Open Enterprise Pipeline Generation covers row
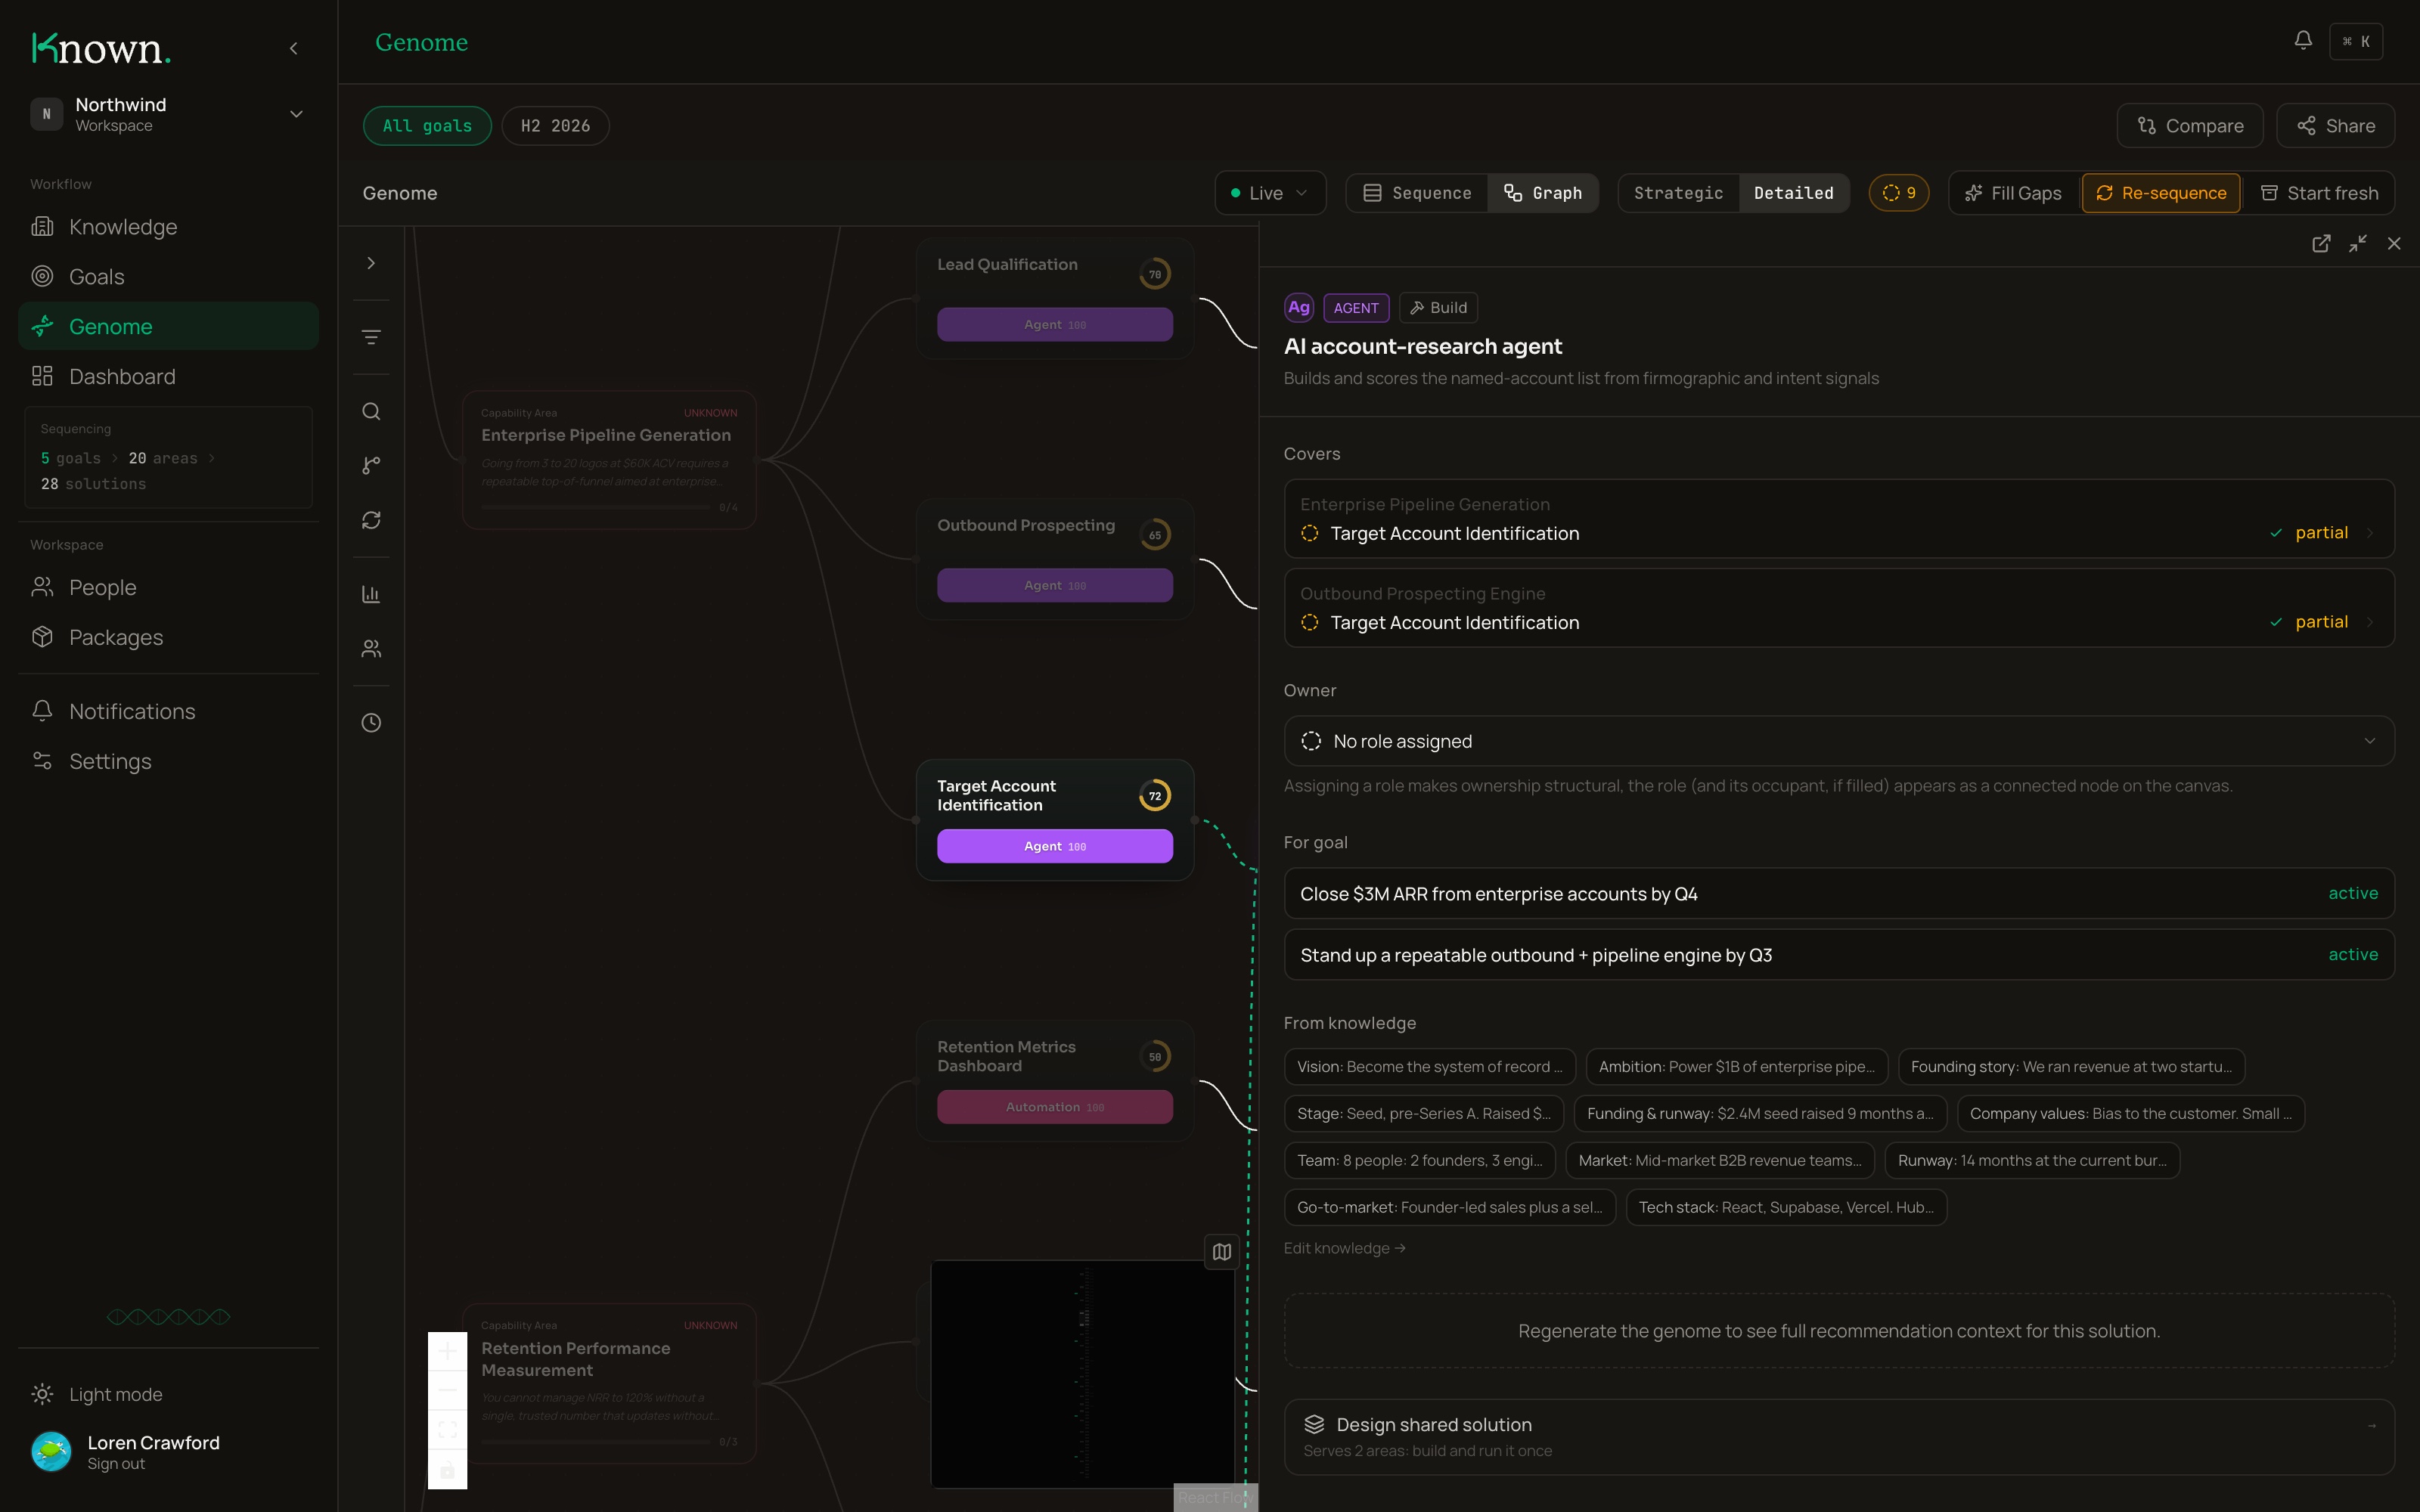Screen dimensions: 2420x1512 click(x=1838, y=519)
